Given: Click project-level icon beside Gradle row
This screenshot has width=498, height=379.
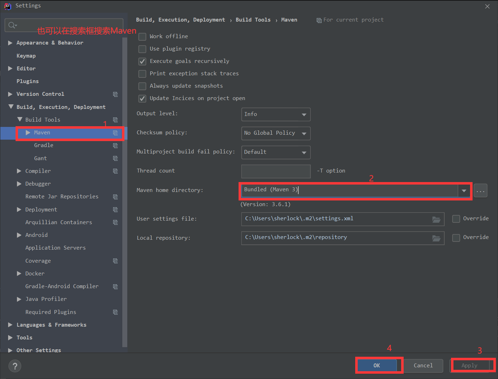Looking at the screenshot, I should (115, 145).
